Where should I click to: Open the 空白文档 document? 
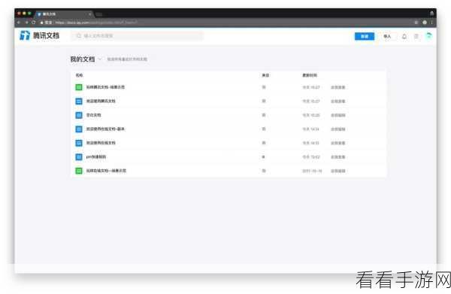tap(93, 115)
